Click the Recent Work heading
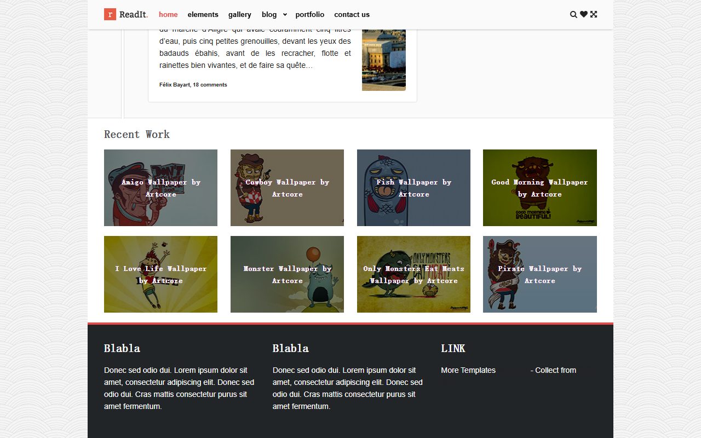 click(x=137, y=134)
